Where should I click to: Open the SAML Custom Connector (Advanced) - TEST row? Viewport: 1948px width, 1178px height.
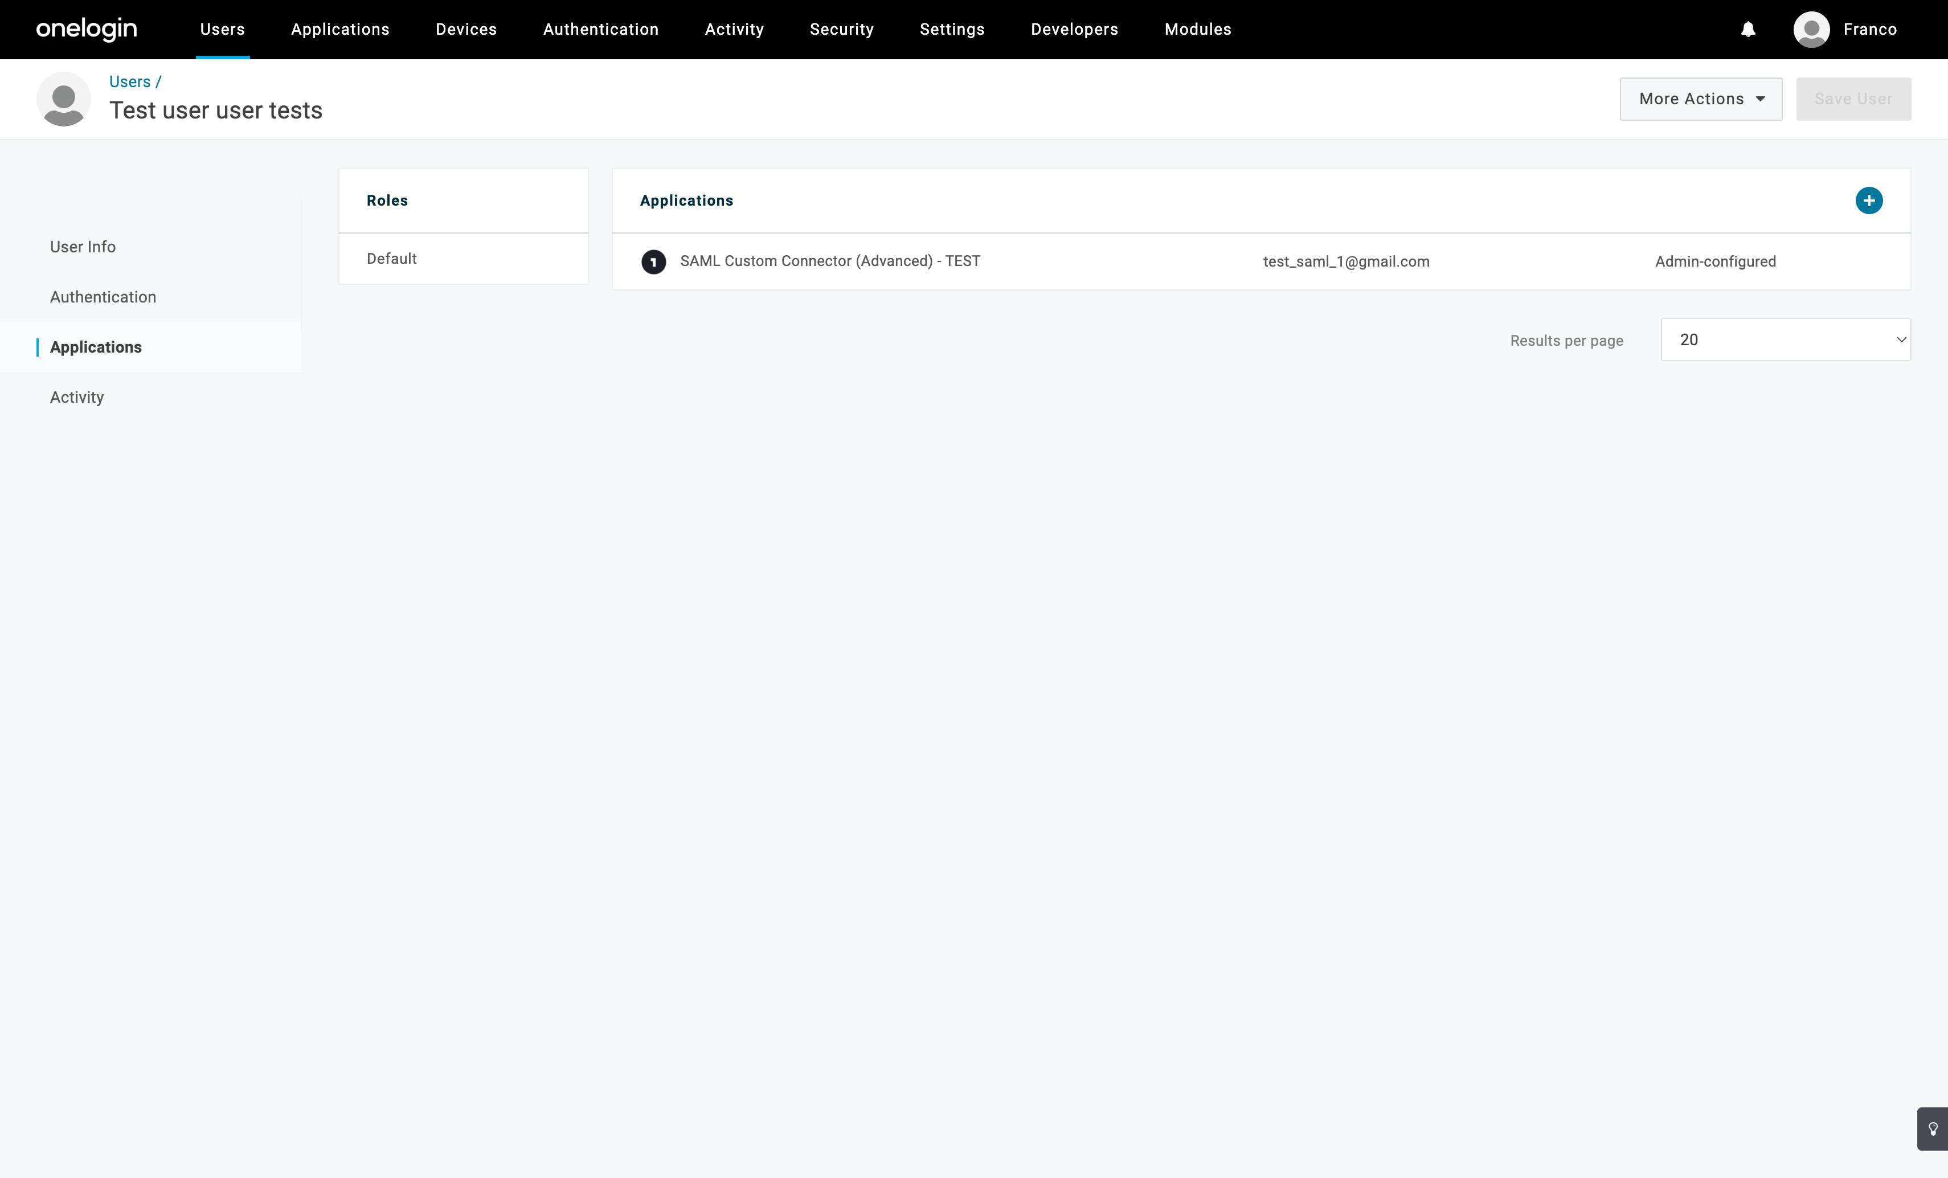click(x=829, y=261)
